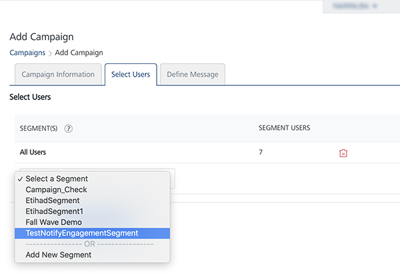Image resolution: width=400 pixels, height=274 pixels.
Task: Click the Add Campaign page title
Action: (41, 37)
